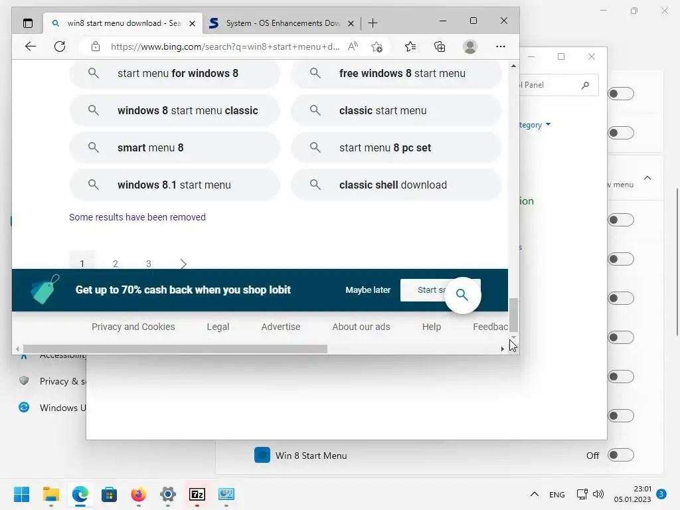The image size is (680, 510).
Task: Toggle Win 8 Start Menu switch on
Action: [x=621, y=455]
